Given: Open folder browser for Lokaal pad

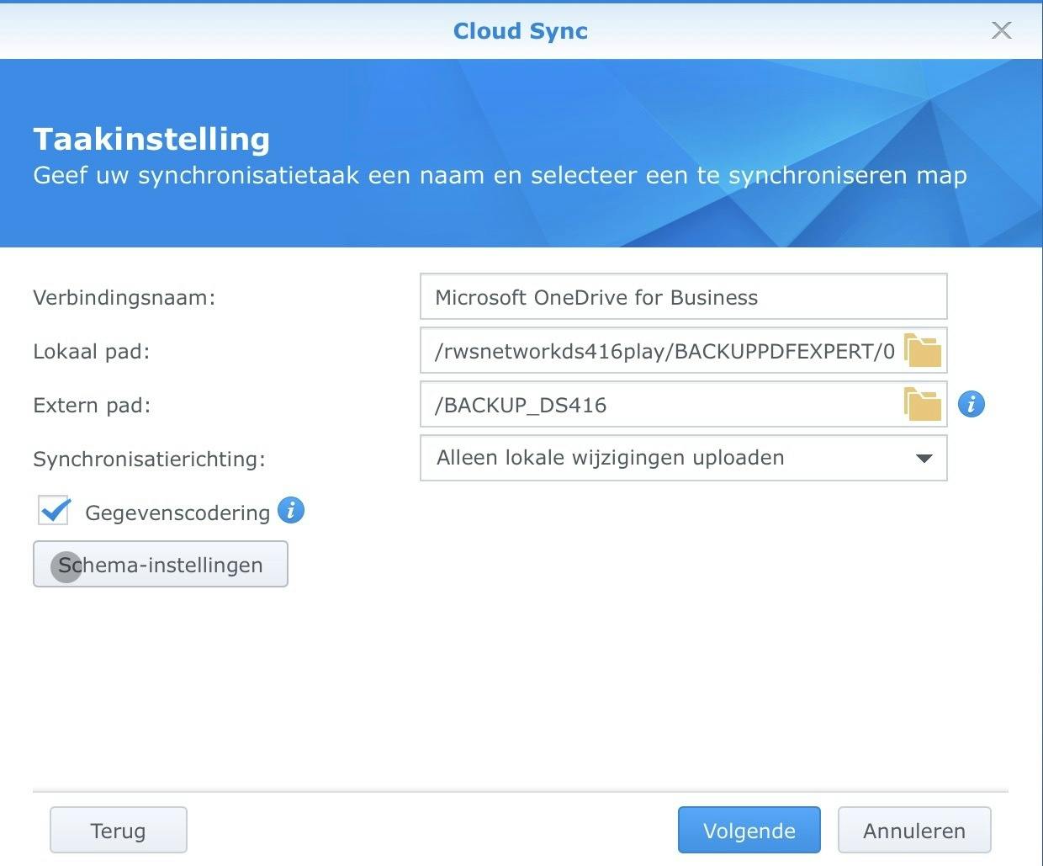Looking at the screenshot, I should (923, 350).
